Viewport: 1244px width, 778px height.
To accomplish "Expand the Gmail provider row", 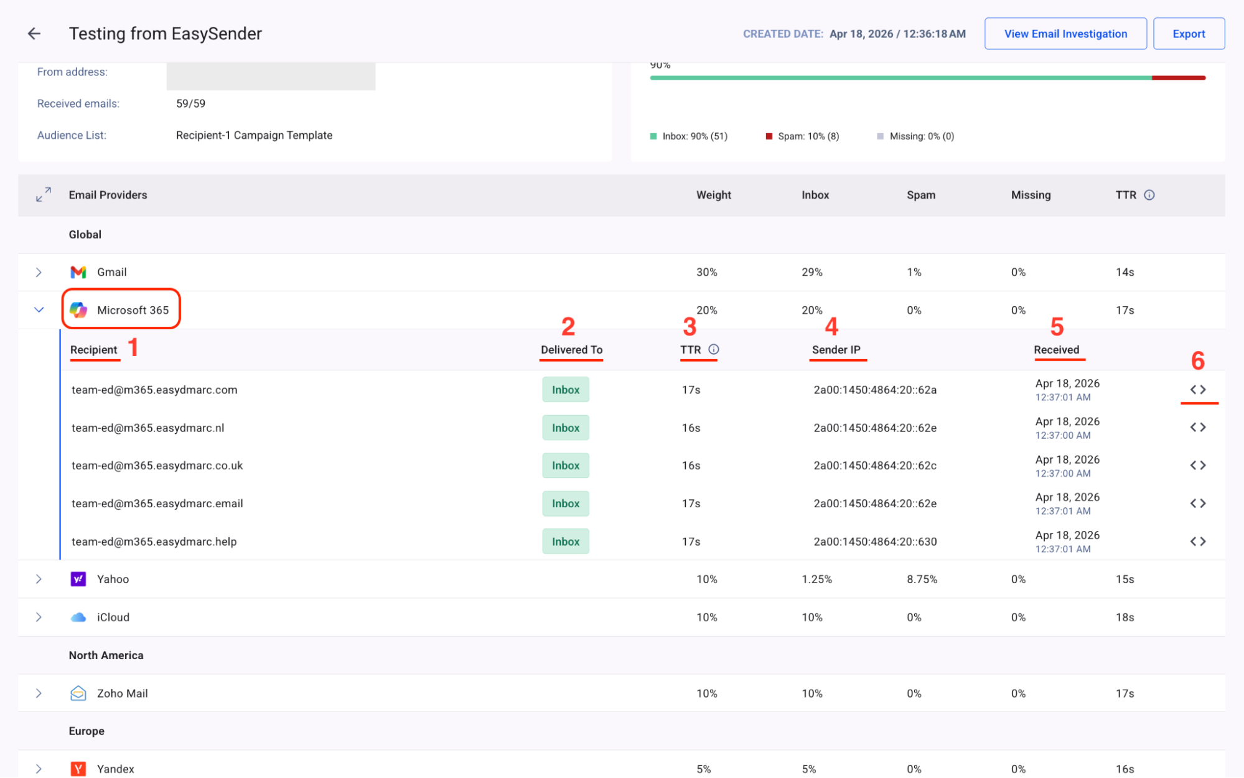I will point(39,272).
